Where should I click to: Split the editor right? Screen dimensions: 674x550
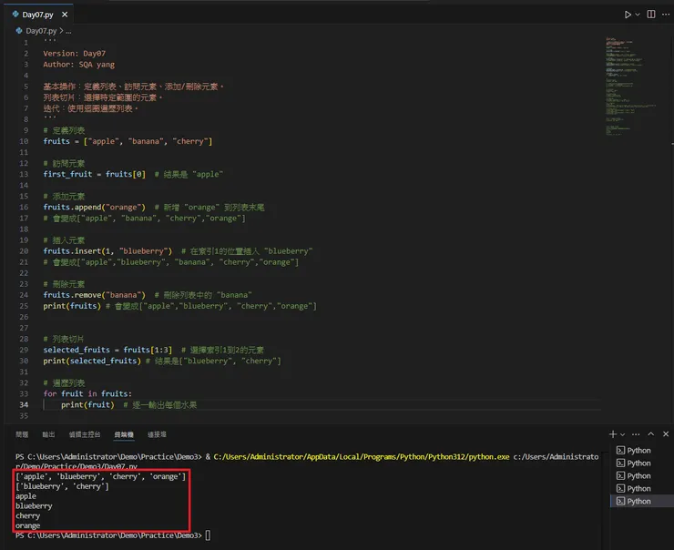pyautogui.click(x=651, y=15)
